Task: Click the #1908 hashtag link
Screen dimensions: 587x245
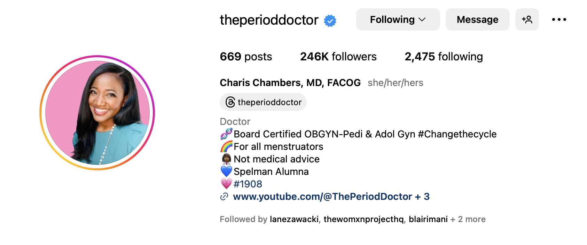Action: coord(248,184)
